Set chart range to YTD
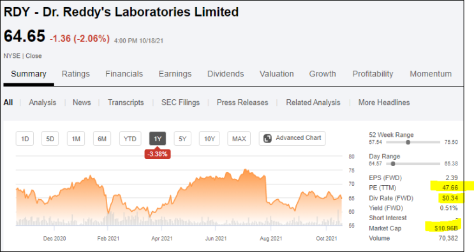This screenshot has width=474, height=252. tap(130, 139)
